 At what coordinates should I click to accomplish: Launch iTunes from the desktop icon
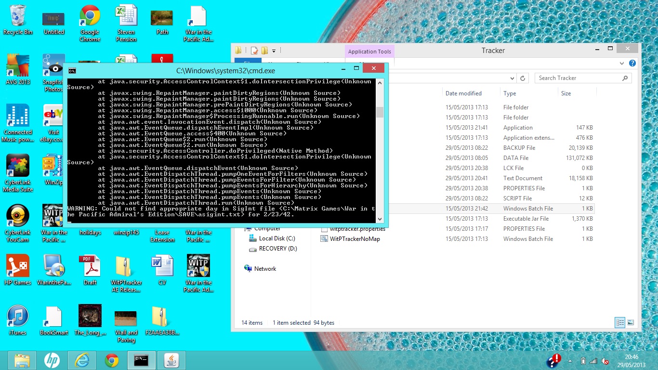(x=18, y=320)
